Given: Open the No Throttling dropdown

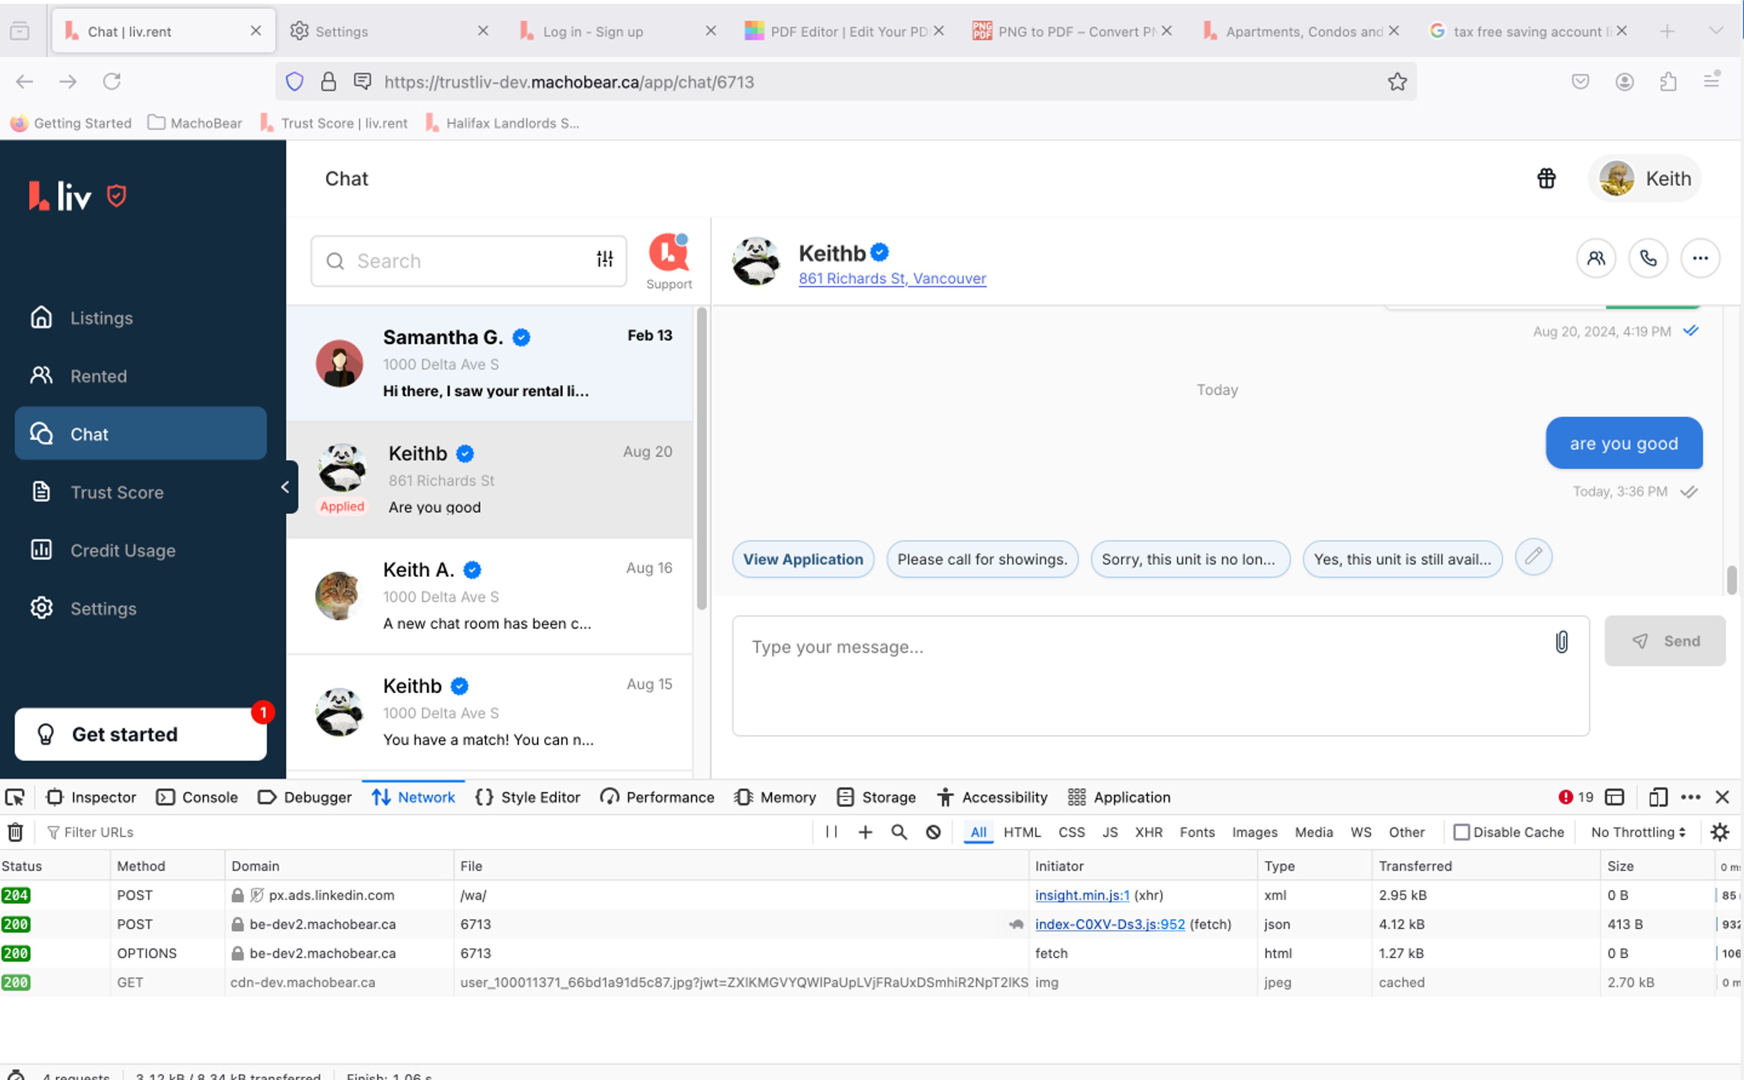Looking at the screenshot, I should click(1638, 832).
